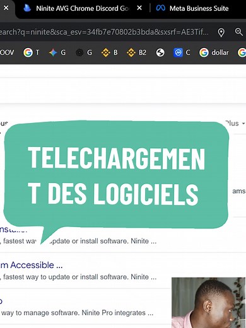Viewport: 246px width, 328px height.
Task: Open the globe icon bookmark
Action: click(x=160, y=52)
